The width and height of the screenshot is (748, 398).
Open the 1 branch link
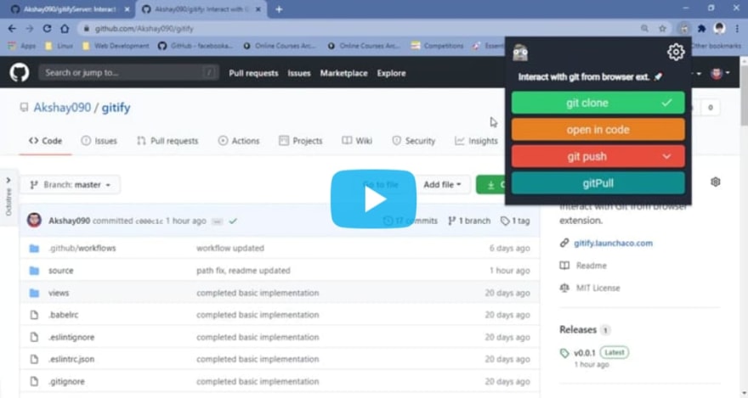(469, 221)
